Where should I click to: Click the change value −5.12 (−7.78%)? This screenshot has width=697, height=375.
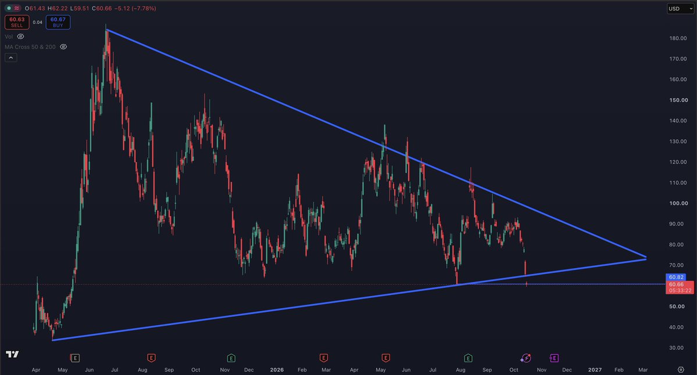pos(135,8)
